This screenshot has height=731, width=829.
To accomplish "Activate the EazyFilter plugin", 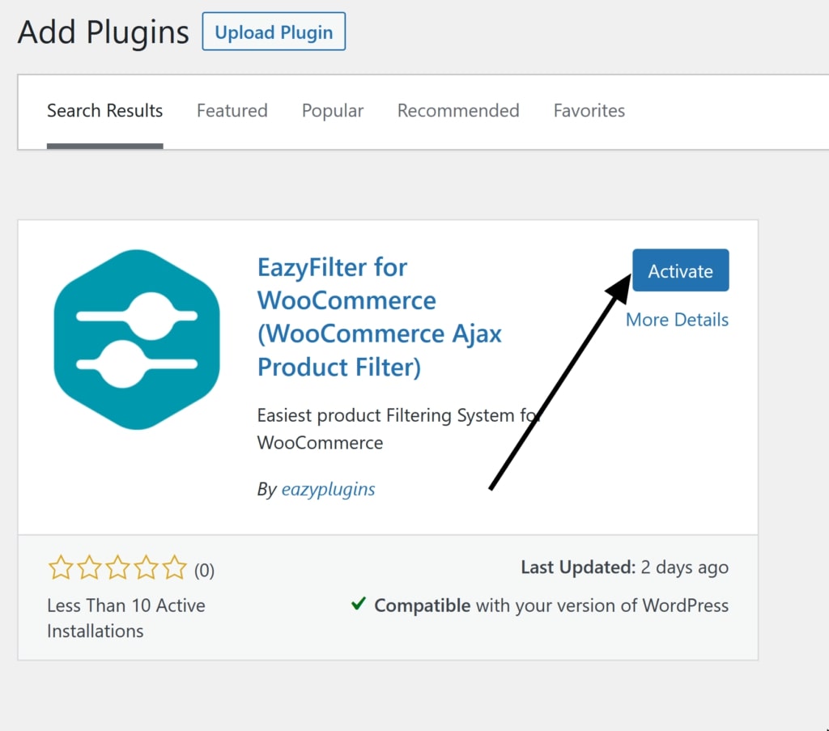I will click(680, 270).
